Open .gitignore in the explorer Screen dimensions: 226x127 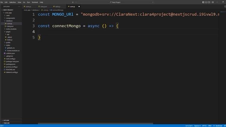pos(10,56)
